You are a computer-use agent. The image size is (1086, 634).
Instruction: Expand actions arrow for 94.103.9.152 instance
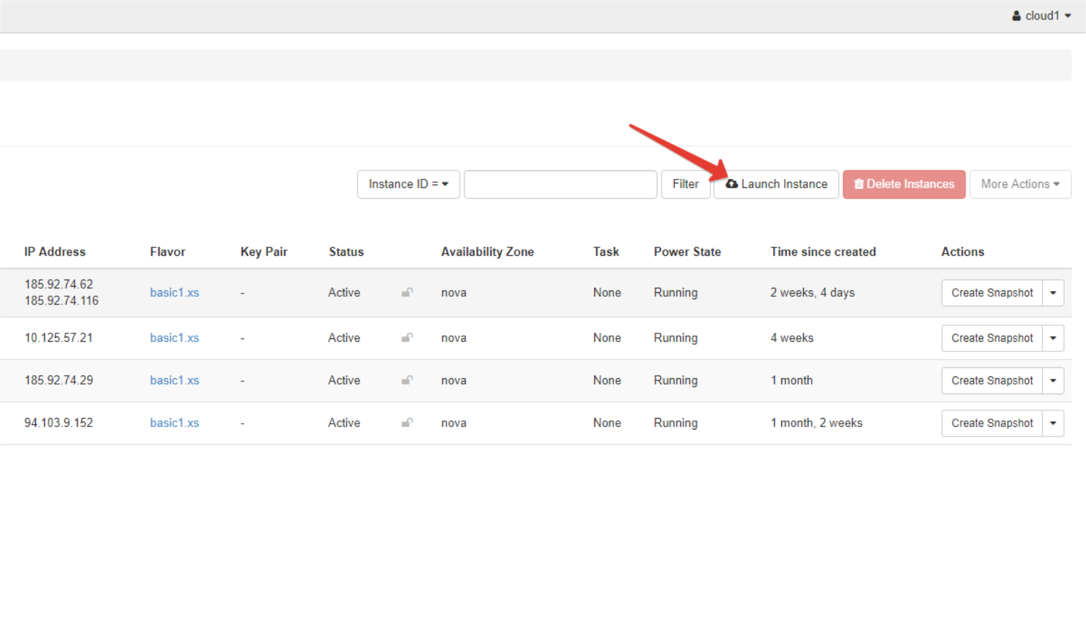point(1053,423)
